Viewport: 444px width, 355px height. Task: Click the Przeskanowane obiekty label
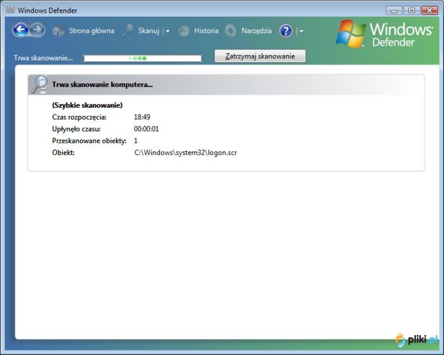89,141
